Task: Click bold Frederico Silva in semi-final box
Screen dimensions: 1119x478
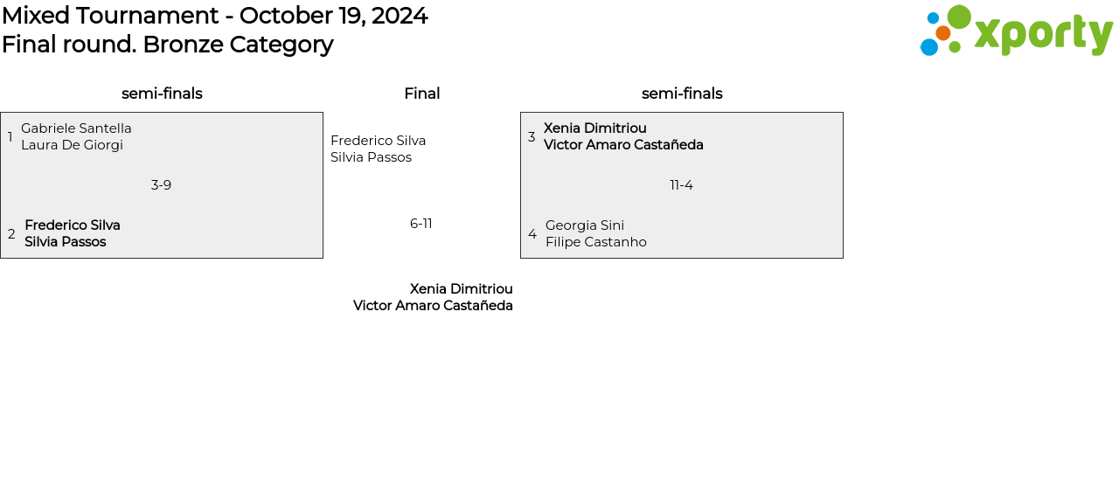Action: click(x=73, y=225)
